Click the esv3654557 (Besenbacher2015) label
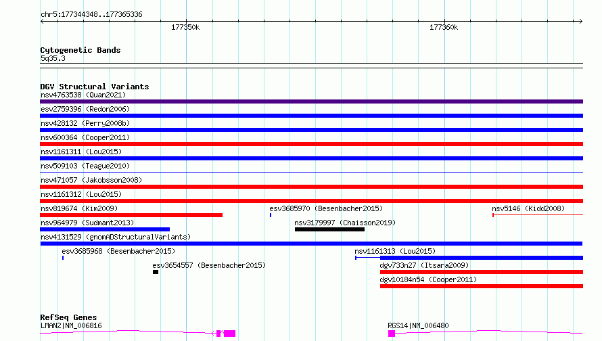 (209, 265)
